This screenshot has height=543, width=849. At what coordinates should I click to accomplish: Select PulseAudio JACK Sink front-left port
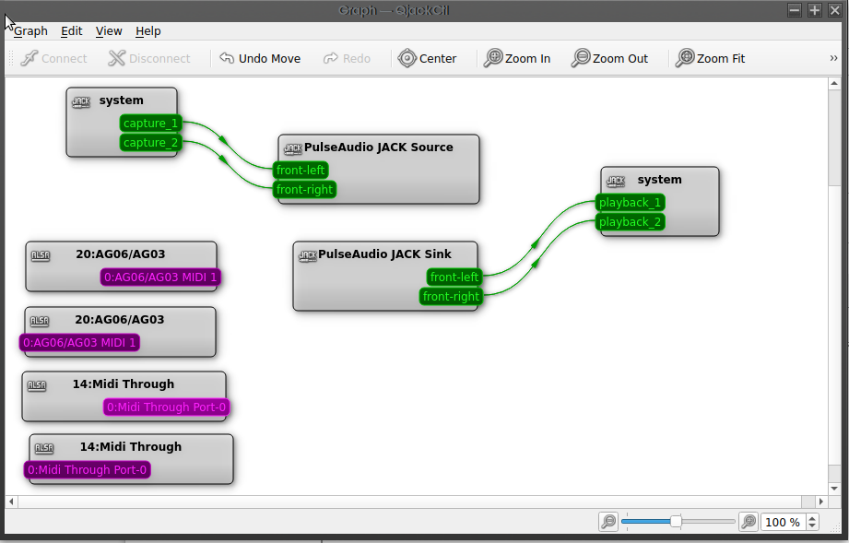pos(454,277)
